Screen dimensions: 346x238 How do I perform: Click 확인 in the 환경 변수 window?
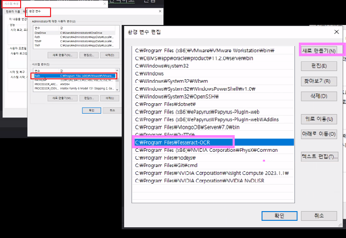pos(92,110)
